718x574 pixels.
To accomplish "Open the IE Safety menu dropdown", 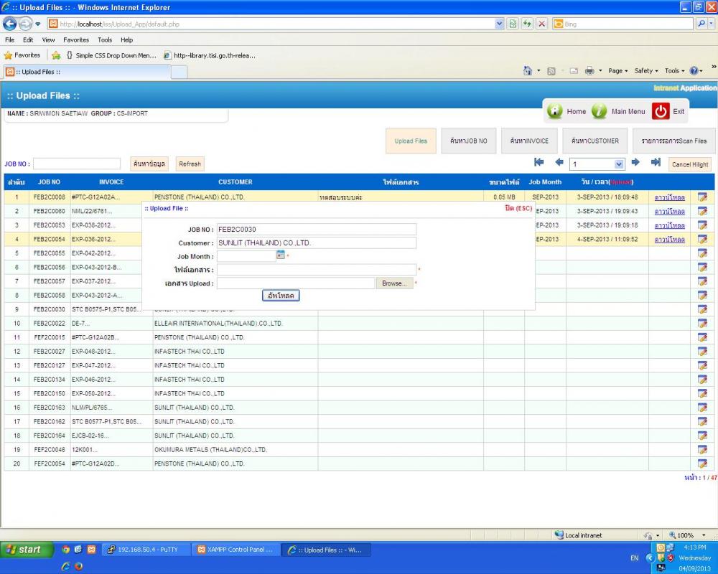I will (x=646, y=71).
